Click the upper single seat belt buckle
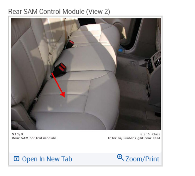The width and height of the screenshot is (195, 176). tap(70, 44)
